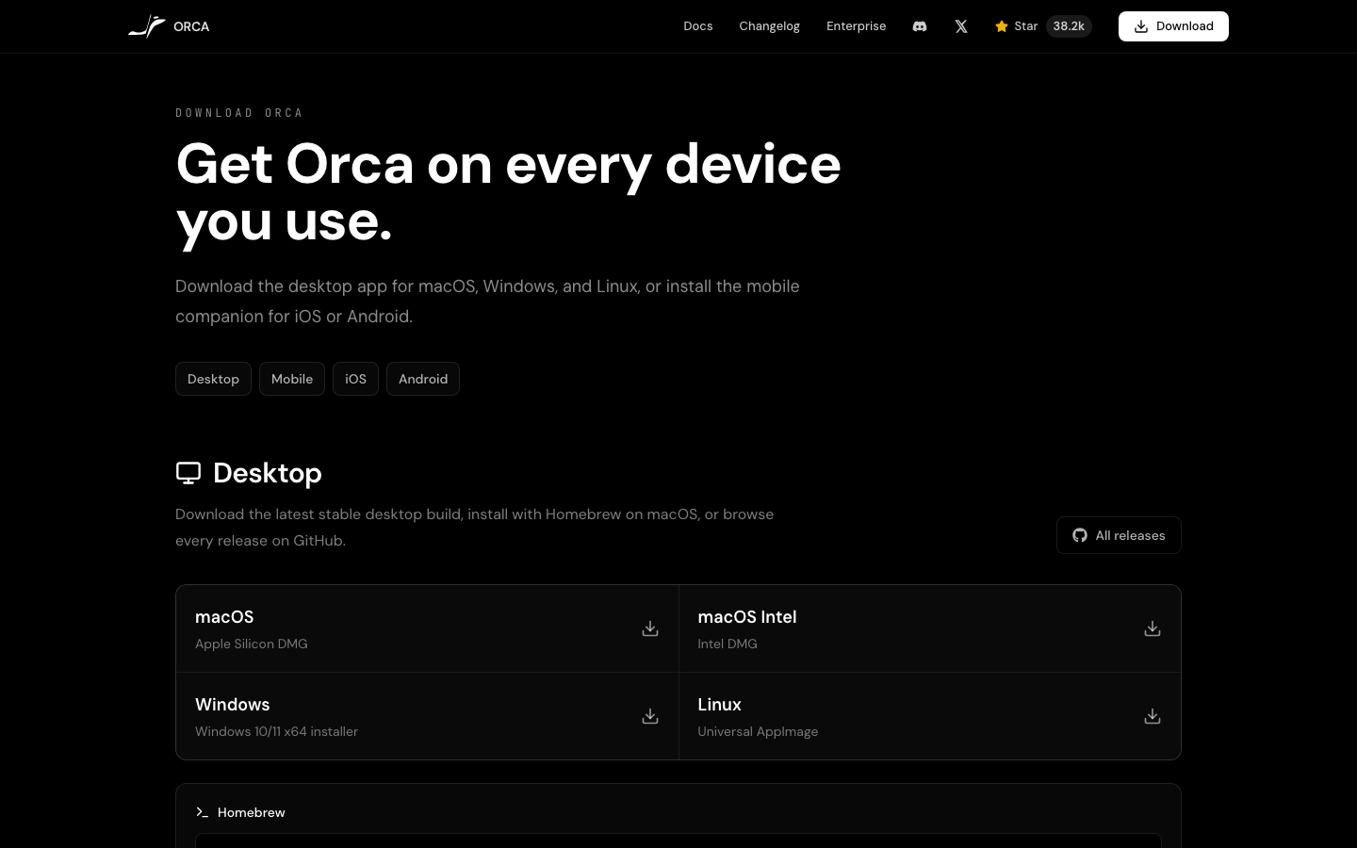Image resolution: width=1357 pixels, height=848 pixels.
Task: Click the macOS card title
Action: click(224, 617)
